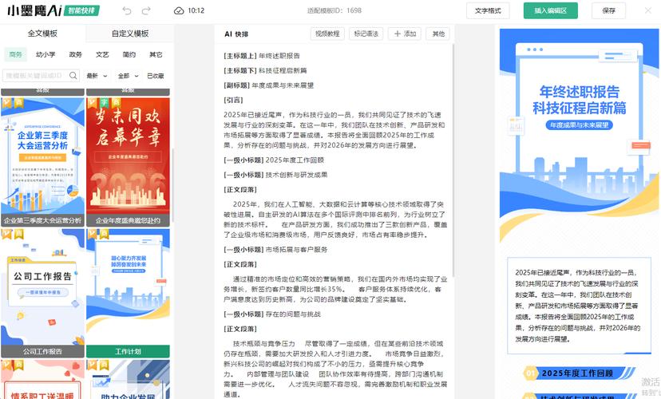Click the [引言] tag line
This screenshot has width=661, height=399.
(x=233, y=100)
